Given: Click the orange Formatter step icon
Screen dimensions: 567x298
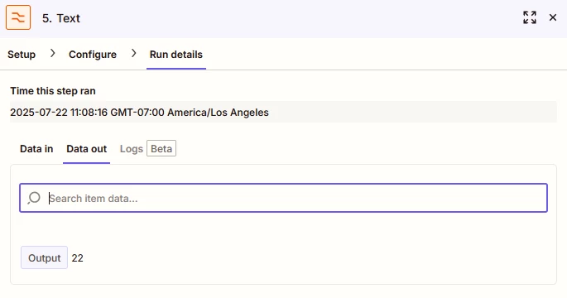Looking at the screenshot, I should 18,17.
